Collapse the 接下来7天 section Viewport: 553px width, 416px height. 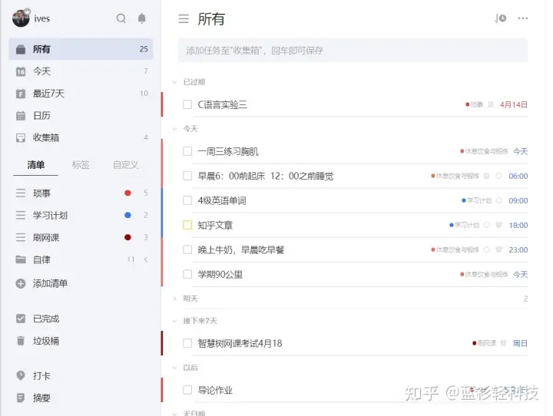[x=174, y=321]
